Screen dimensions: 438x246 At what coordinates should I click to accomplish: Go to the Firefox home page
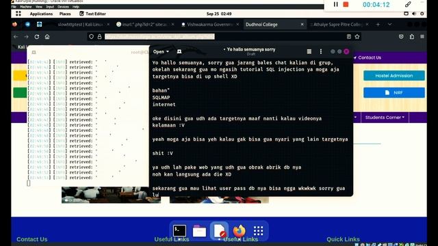click(x=47, y=36)
